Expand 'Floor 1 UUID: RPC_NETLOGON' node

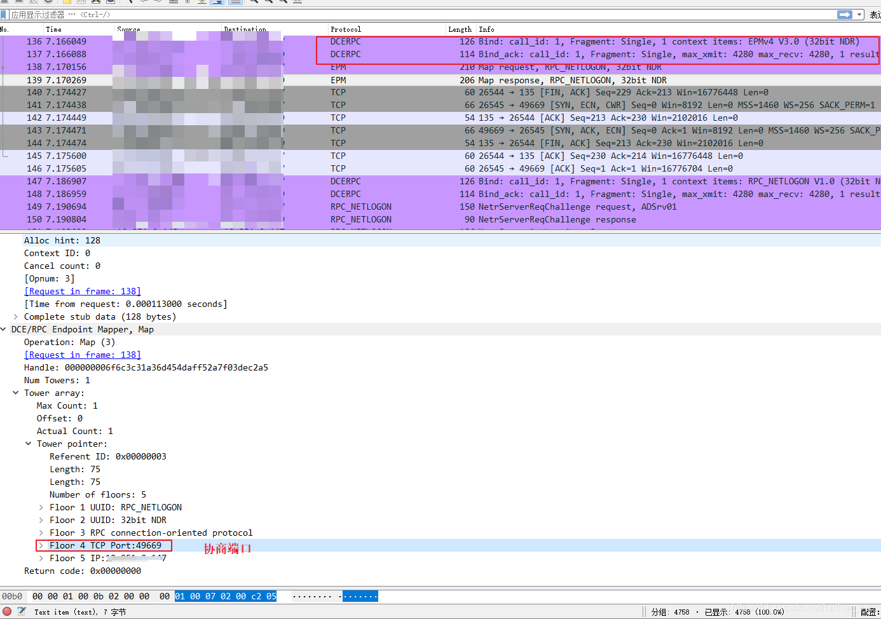pyautogui.click(x=41, y=507)
